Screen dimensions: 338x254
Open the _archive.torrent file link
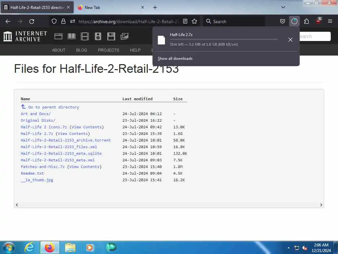(x=66, y=140)
